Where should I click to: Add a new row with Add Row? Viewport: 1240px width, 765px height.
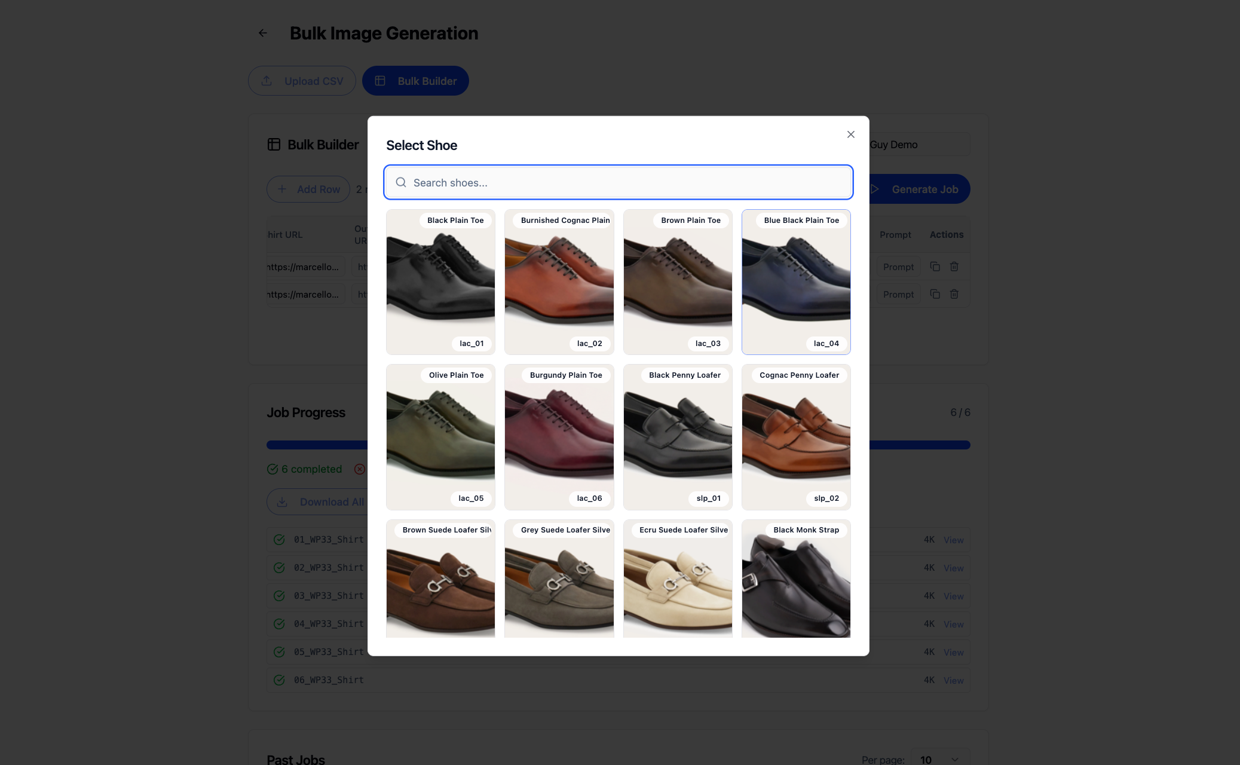[308, 189]
